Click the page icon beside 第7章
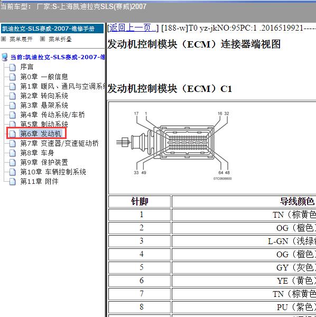Screen dimensions: 316x317 (x=13, y=144)
